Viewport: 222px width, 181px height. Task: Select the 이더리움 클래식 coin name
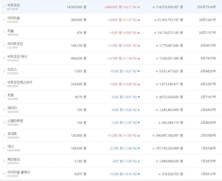19,172
